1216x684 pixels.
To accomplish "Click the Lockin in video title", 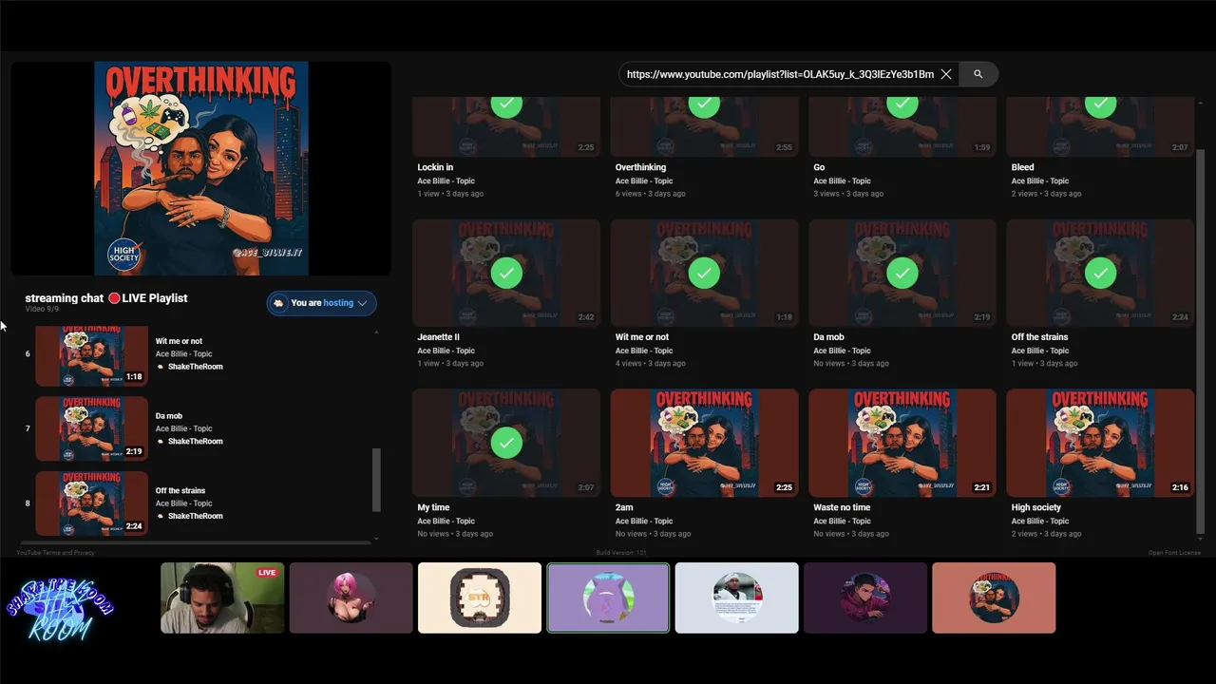I will [435, 167].
